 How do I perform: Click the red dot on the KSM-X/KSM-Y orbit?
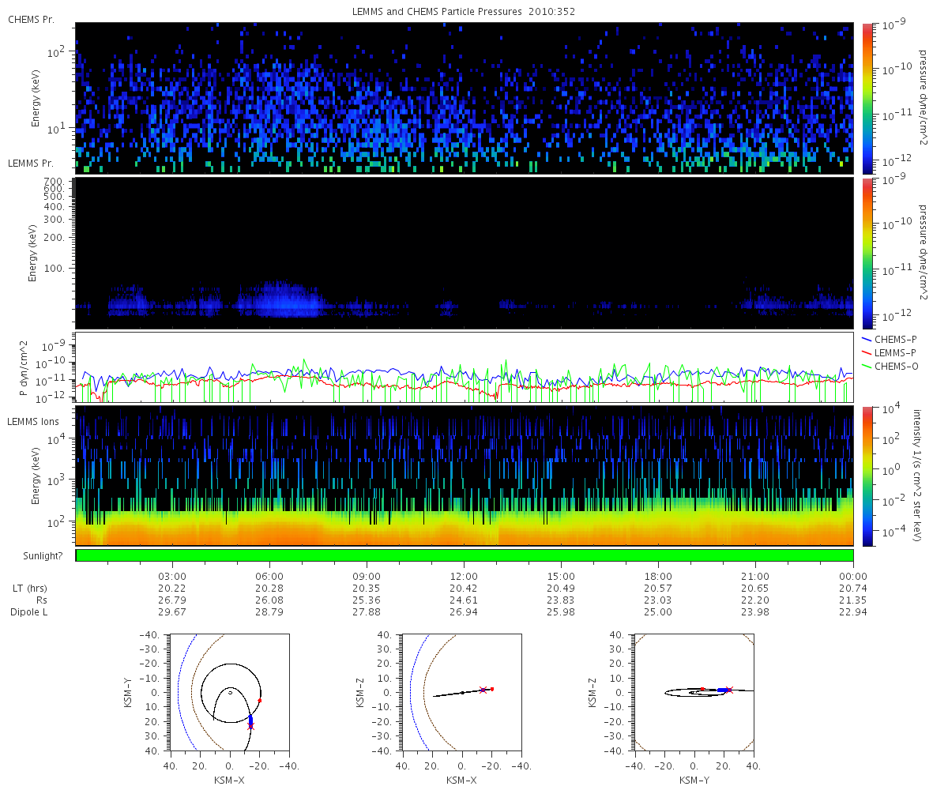click(x=260, y=701)
